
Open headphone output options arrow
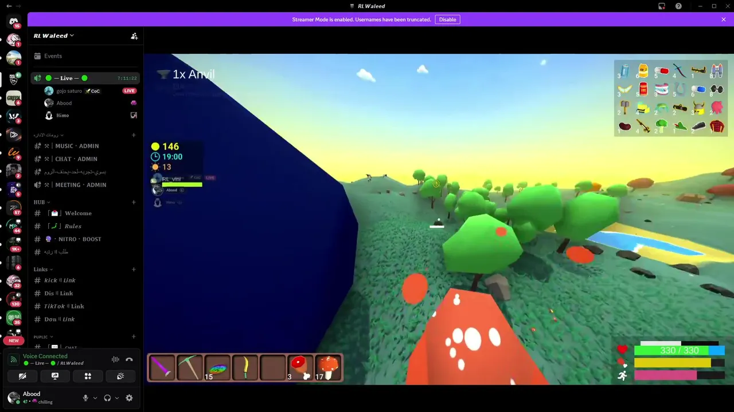[x=117, y=398]
